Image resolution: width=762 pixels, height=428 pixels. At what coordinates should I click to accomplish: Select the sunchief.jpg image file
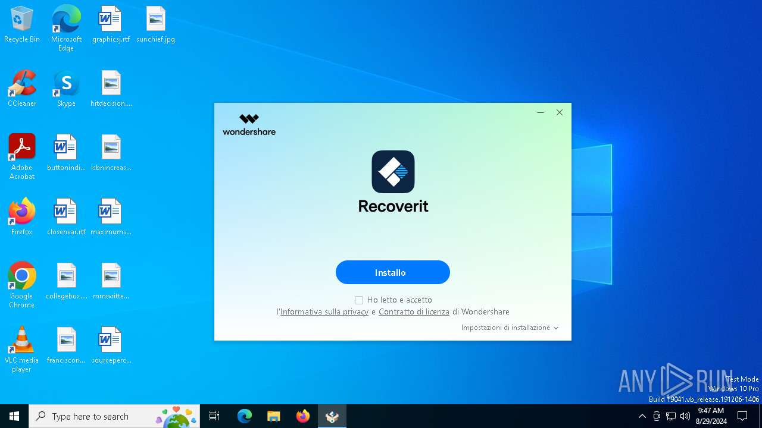tap(155, 25)
